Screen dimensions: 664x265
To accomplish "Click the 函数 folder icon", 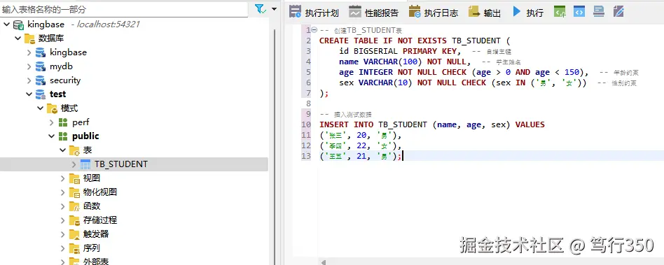I will click(x=74, y=206).
